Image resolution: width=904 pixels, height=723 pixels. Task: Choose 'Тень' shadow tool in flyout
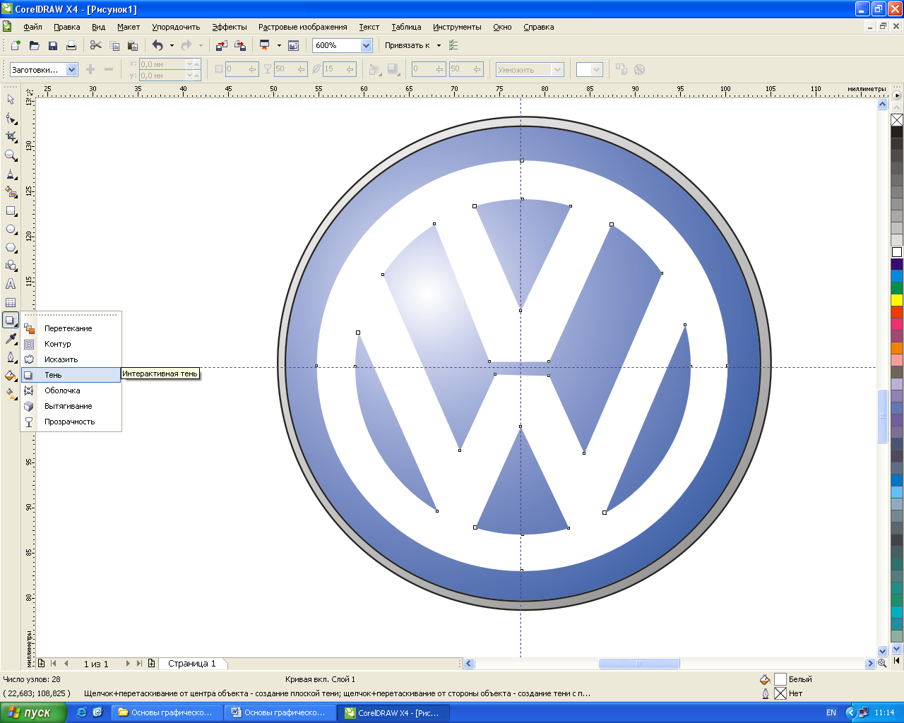click(x=71, y=375)
